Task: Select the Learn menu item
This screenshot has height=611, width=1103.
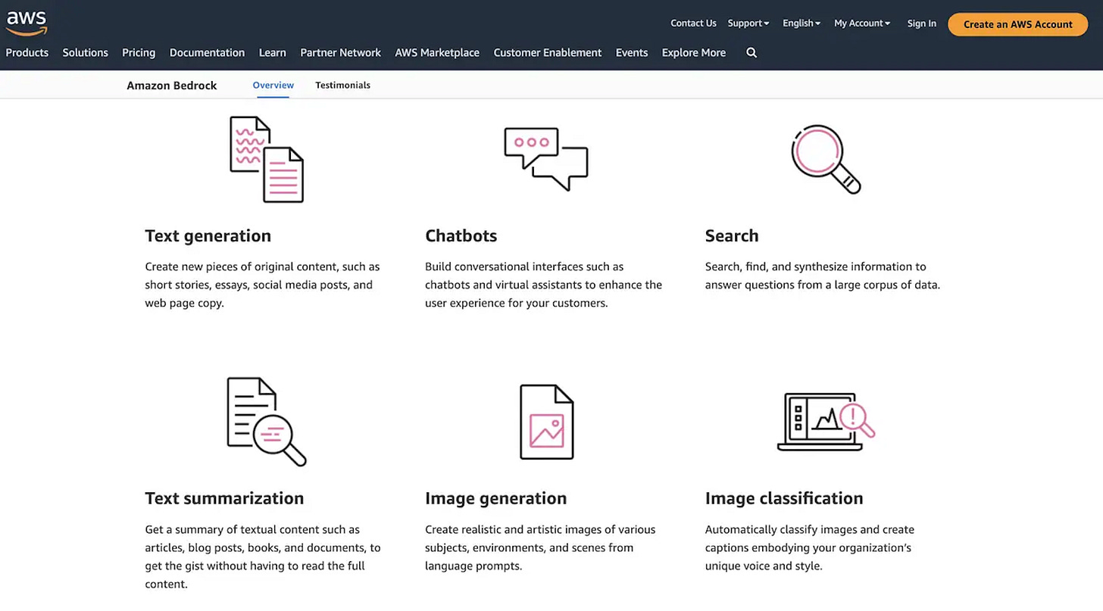Action: 273,53
